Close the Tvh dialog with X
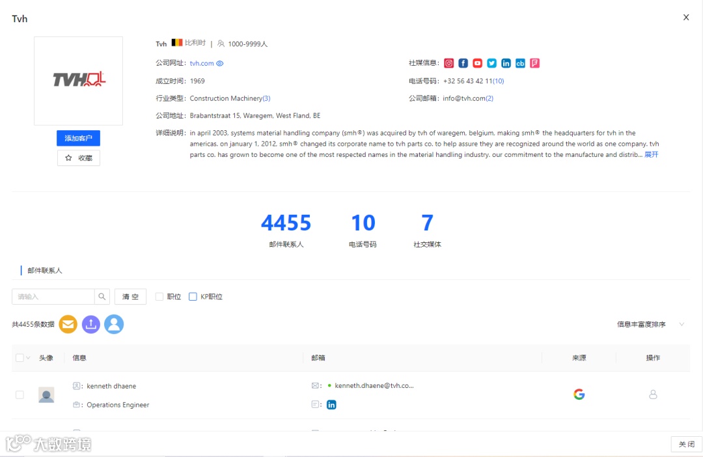The image size is (703, 457). (686, 18)
